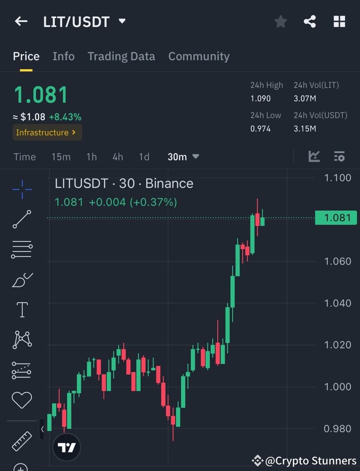Open the indicators settings icon
This screenshot has height=471, width=360.
pos(339,156)
